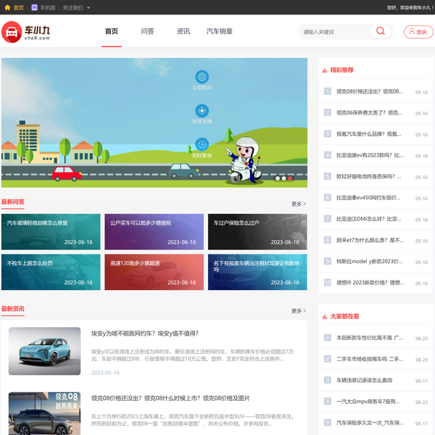The height and width of the screenshot is (435, 435).
Task: Click the 精彩推荐 section document icon
Action: (323, 70)
